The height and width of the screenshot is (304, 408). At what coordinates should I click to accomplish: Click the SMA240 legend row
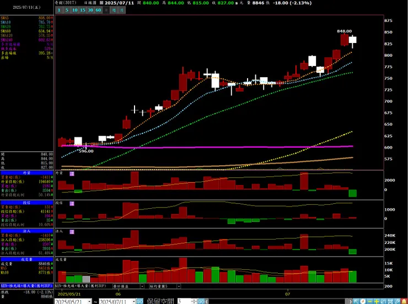click(x=27, y=40)
